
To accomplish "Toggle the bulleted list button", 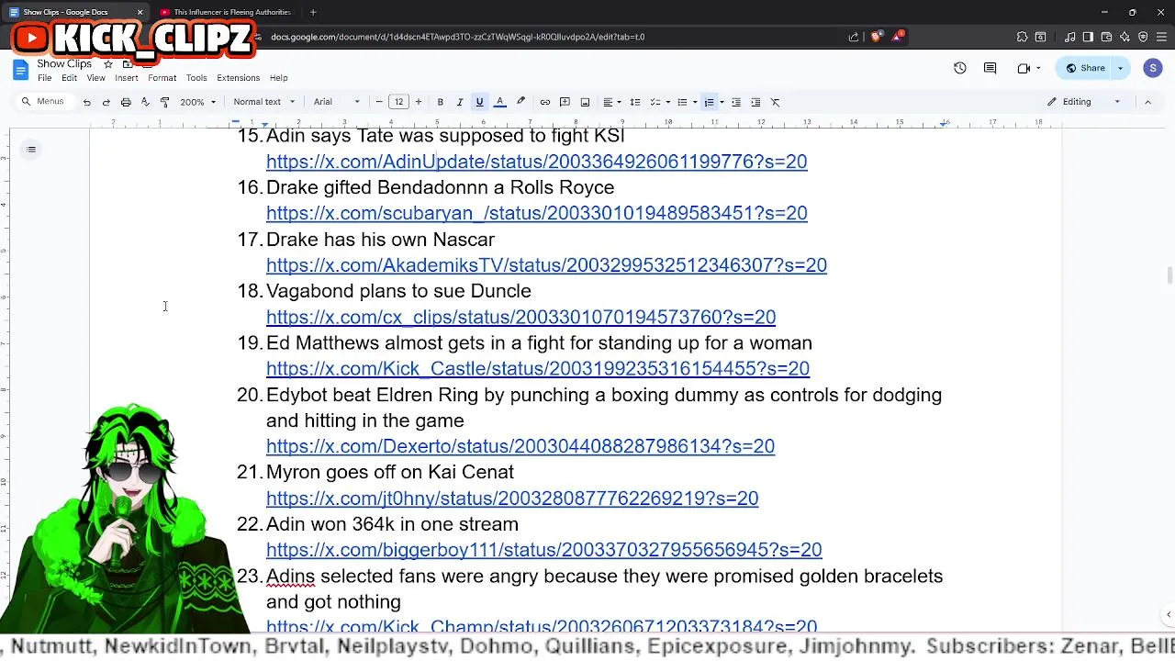I will [x=681, y=102].
